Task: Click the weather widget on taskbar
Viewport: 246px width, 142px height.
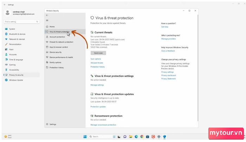Action: (x=8, y=136)
